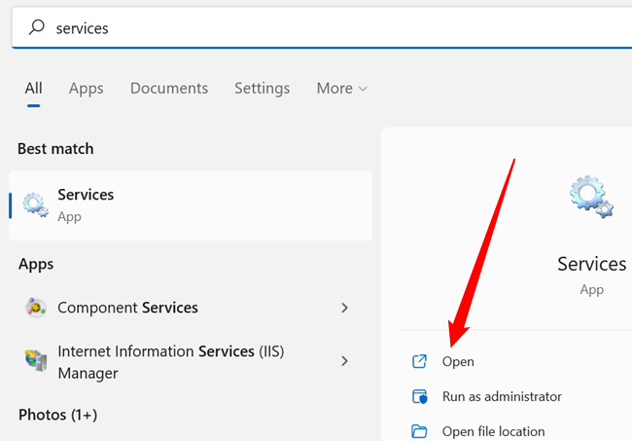632x441 pixels.
Task: Click the Open file location folder icon
Action: [420, 431]
